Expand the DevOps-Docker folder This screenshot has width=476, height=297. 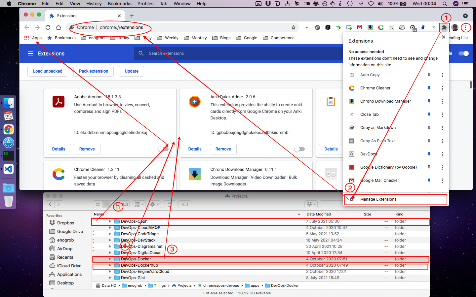click(110, 259)
